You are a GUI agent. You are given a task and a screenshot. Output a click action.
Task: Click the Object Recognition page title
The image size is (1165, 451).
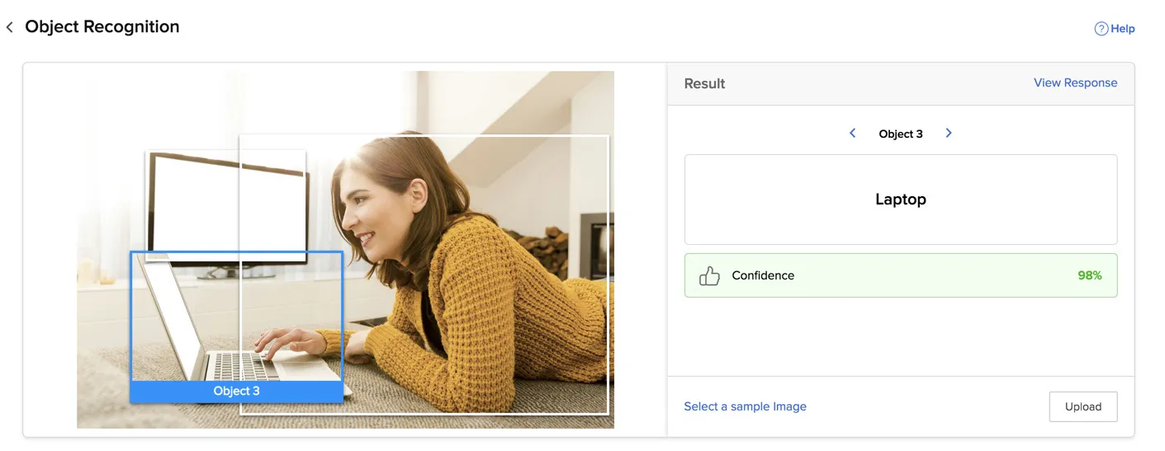click(102, 26)
